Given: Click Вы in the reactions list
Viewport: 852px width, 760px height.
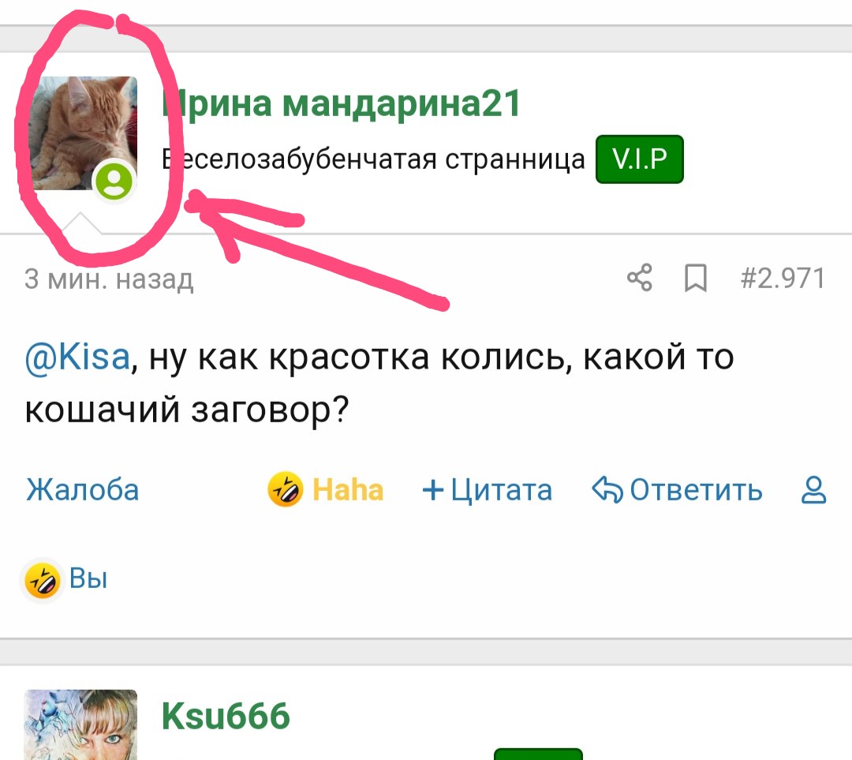Looking at the screenshot, I should tap(88, 578).
